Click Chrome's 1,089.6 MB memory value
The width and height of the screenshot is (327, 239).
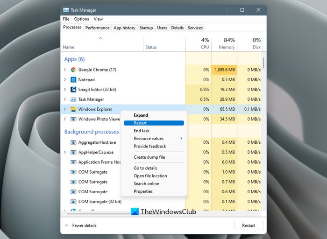pyautogui.click(x=225, y=70)
